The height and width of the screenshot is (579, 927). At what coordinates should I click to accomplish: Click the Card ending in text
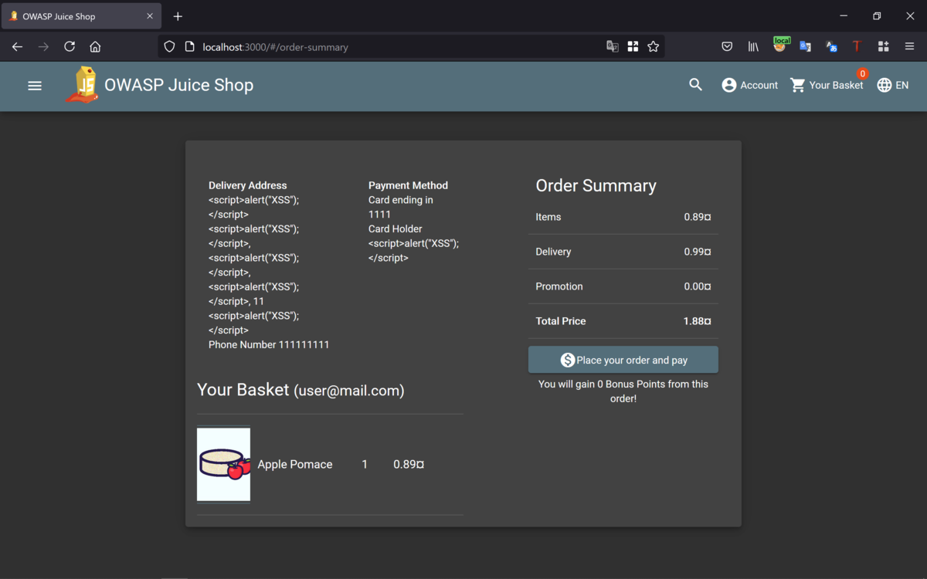(x=400, y=200)
